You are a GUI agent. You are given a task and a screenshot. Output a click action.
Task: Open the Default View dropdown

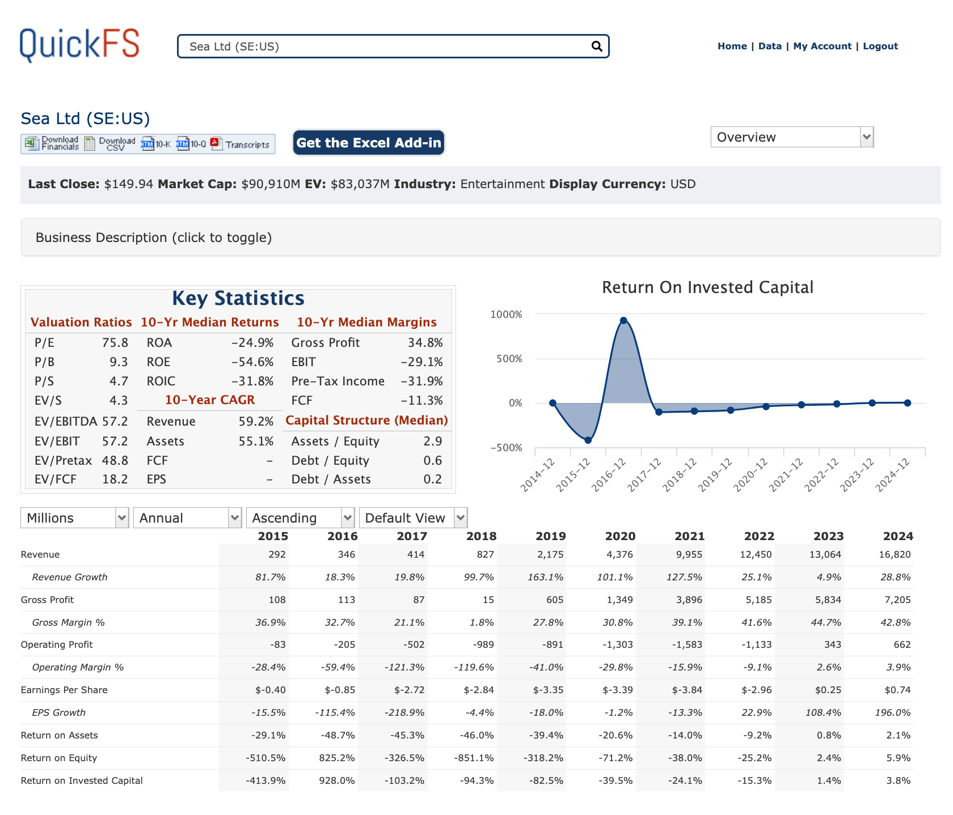(413, 517)
